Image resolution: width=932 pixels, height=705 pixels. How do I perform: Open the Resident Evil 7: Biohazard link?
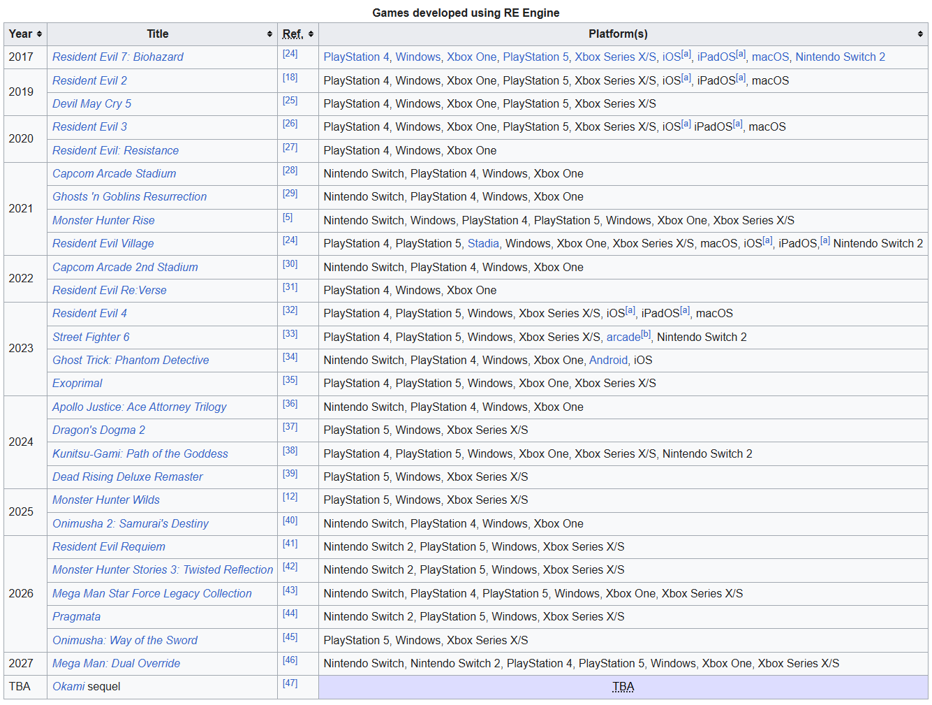[x=118, y=57]
